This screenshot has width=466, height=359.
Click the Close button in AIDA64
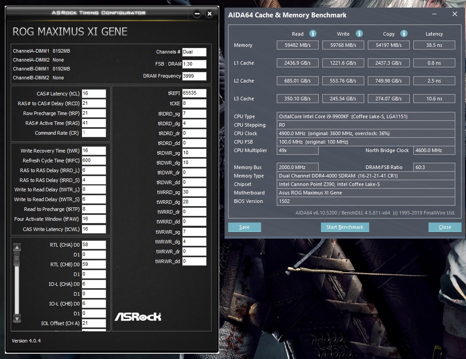445,227
